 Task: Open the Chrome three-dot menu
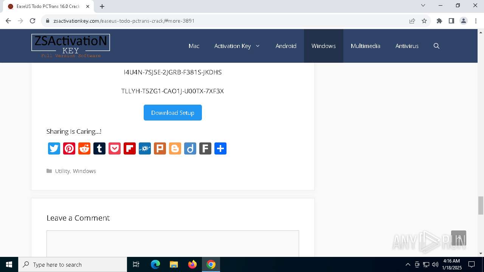click(475, 21)
